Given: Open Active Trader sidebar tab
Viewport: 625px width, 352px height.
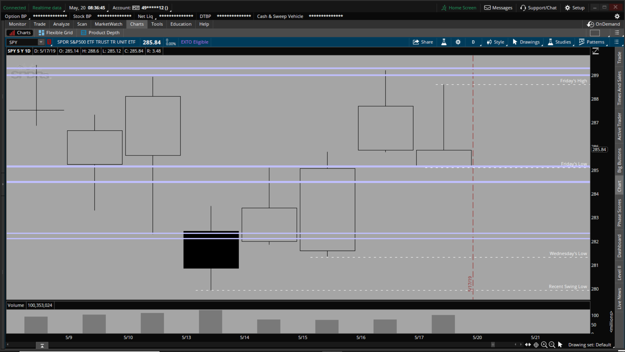Looking at the screenshot, I should coord(619,126).
